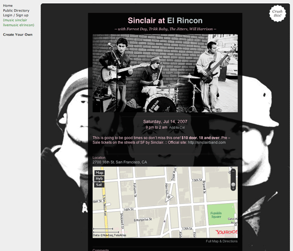The height and width of the screenshot is (251, 293).
Task: Go to Home in sidebar
Action: (x=7, y=6)
